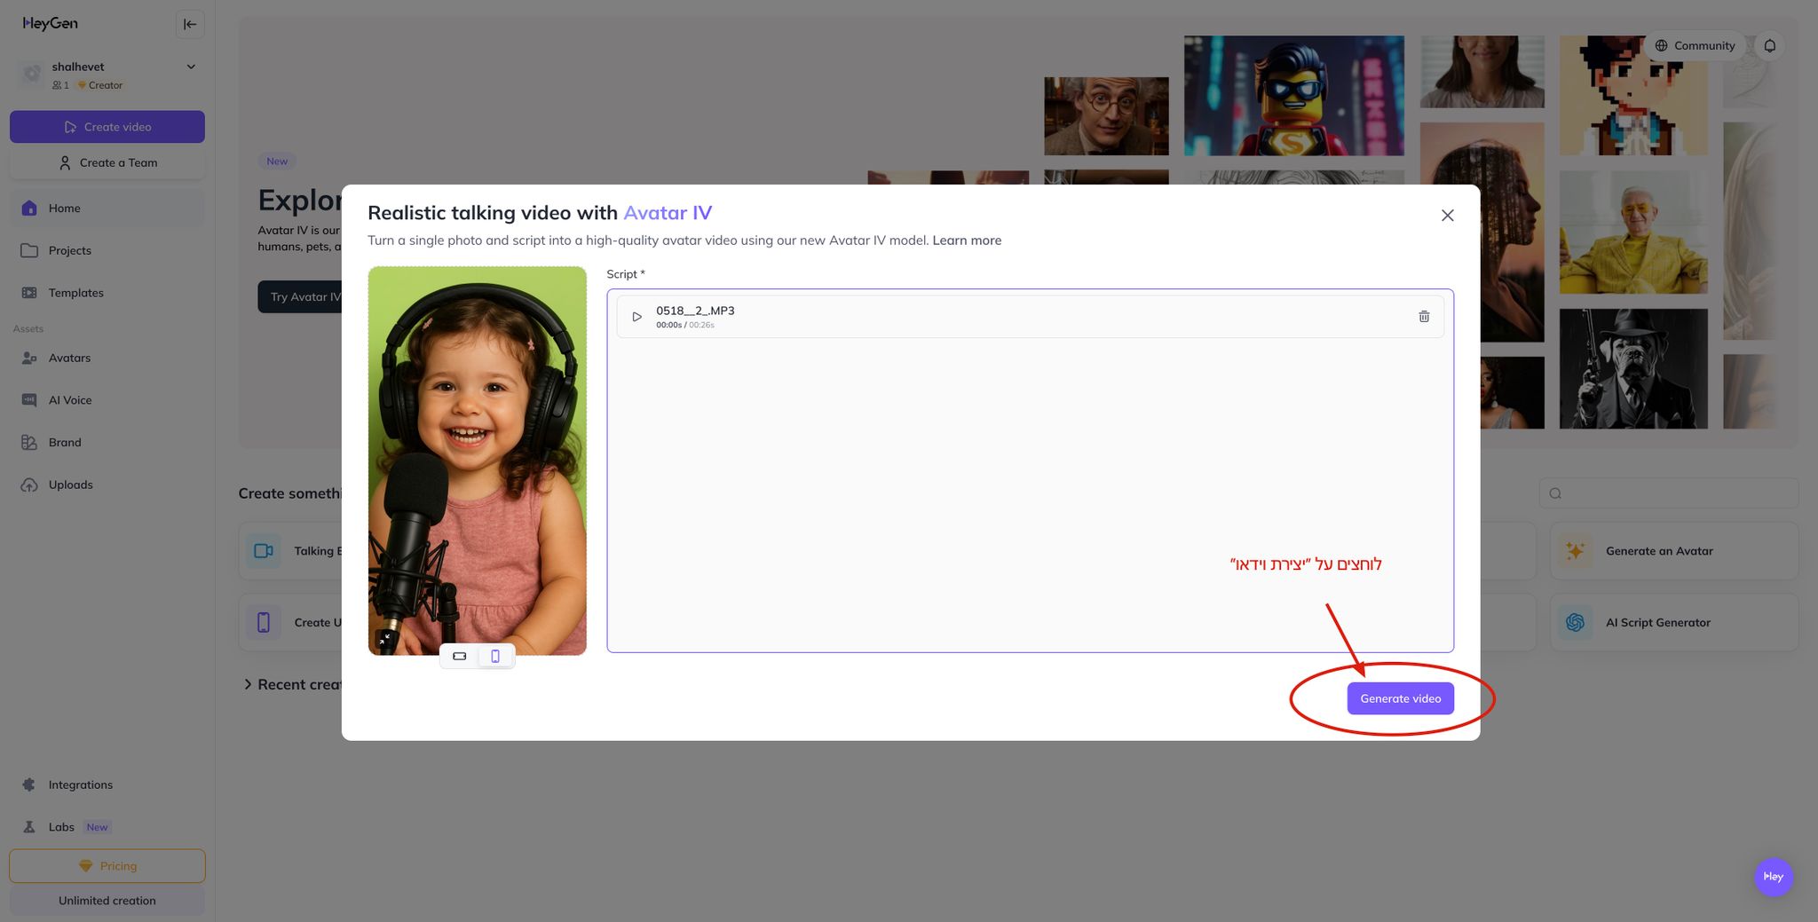This screenshot has width=1818, height=922.
Task: Open AI Voice section
Action: [70, 400]
